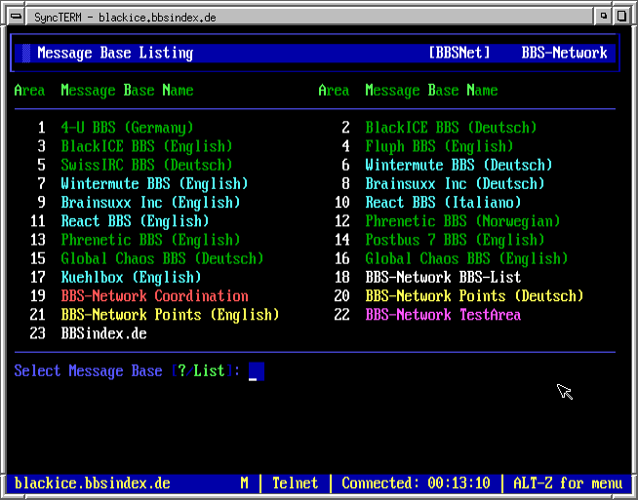
Task: Select Postbus 7 BBS (English)
Action: point(455,240)
